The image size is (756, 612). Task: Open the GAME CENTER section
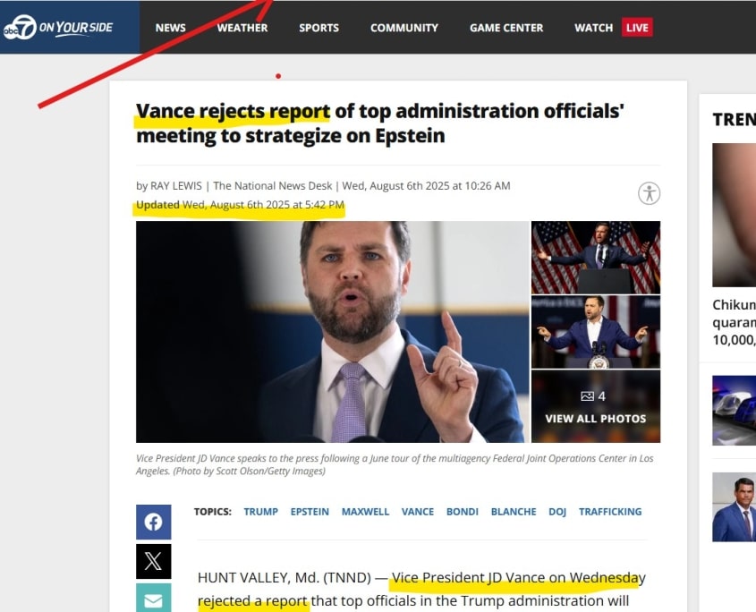pos(506,28)
